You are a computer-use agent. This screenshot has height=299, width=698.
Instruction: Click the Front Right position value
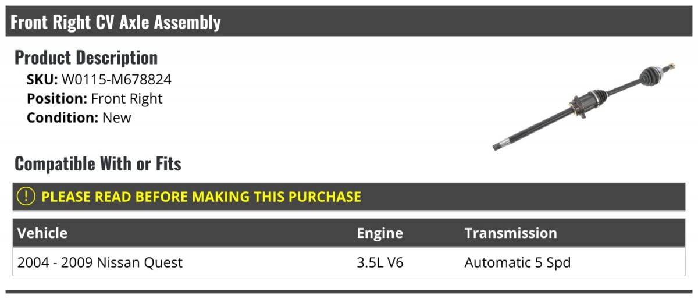[127, 99]
